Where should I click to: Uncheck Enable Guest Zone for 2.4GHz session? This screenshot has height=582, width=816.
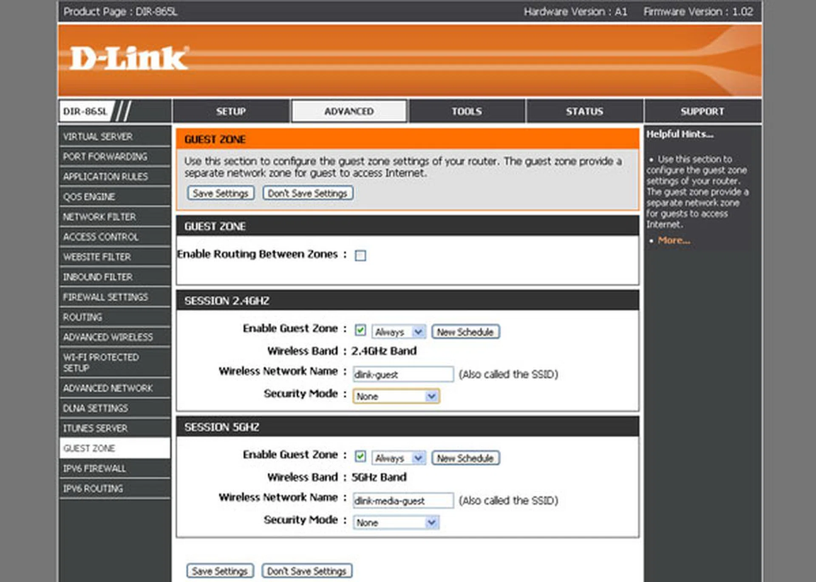tap(360, 330)
